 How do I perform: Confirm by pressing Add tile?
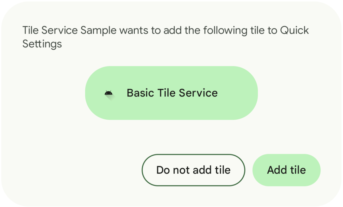tap(286, 170)
